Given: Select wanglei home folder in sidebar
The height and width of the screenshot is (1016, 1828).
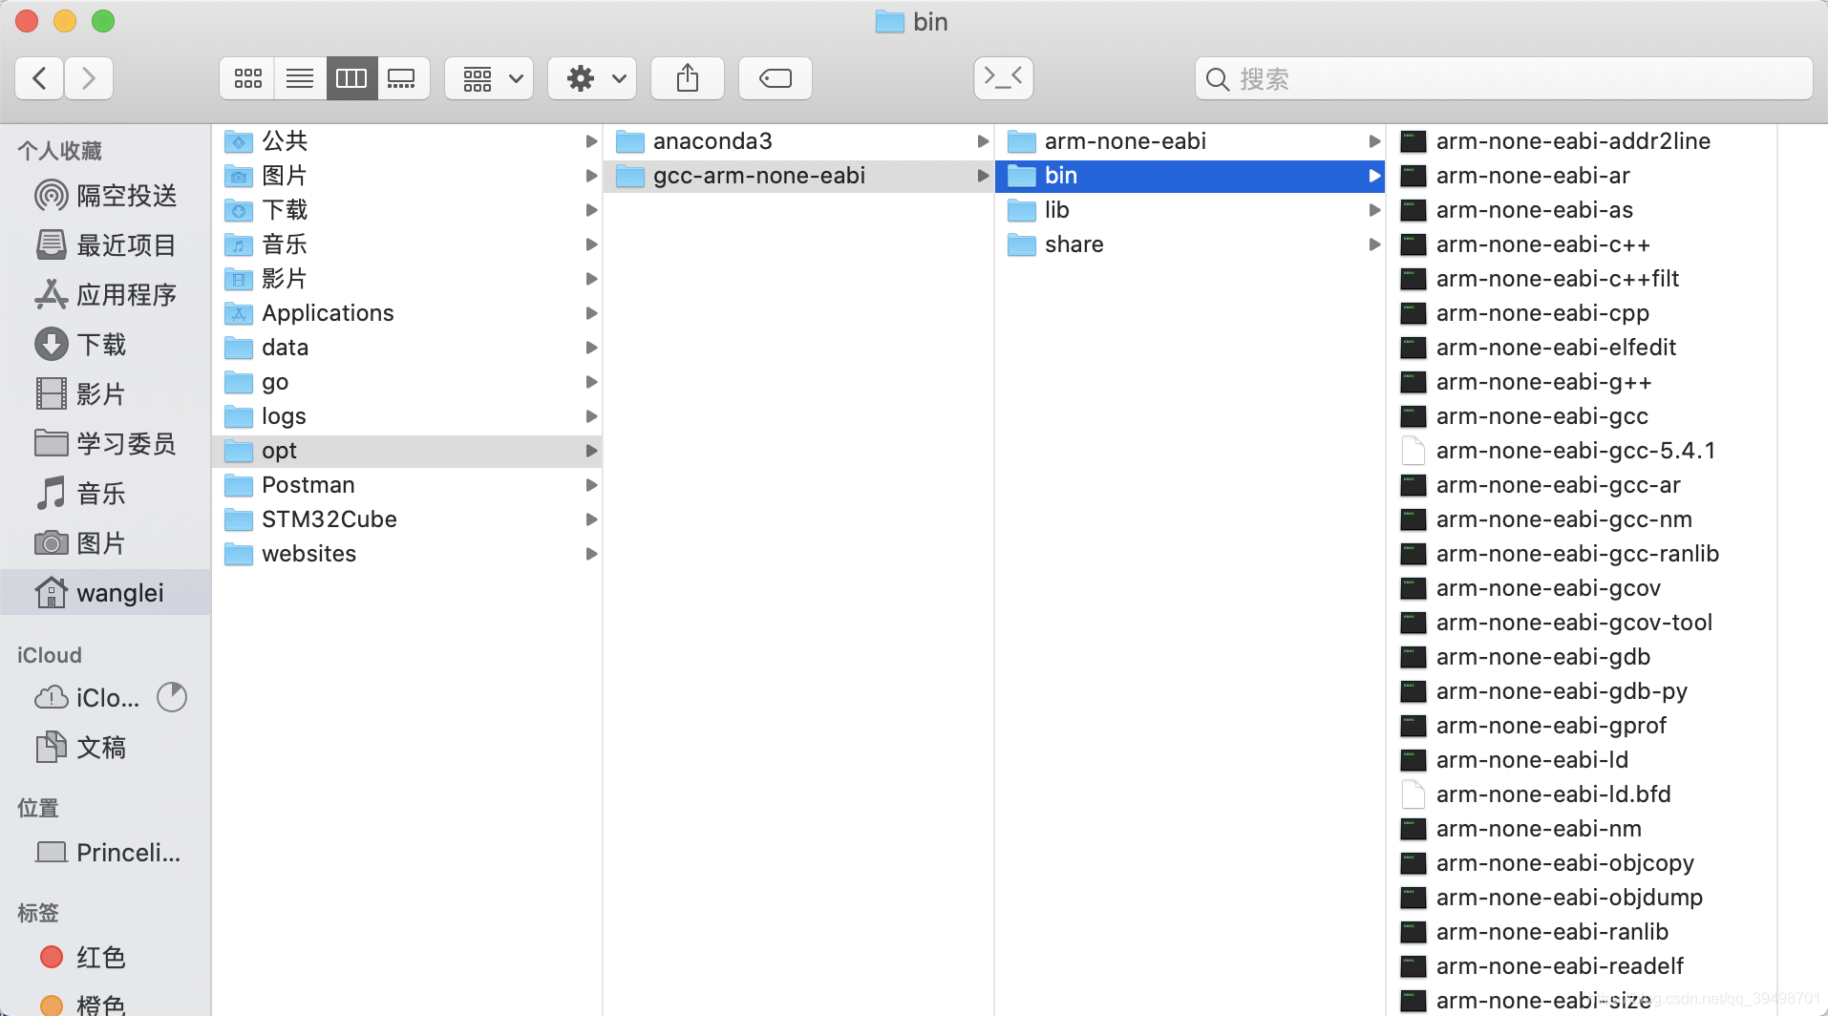Looking at the screenshot, I should coord(105,593).
